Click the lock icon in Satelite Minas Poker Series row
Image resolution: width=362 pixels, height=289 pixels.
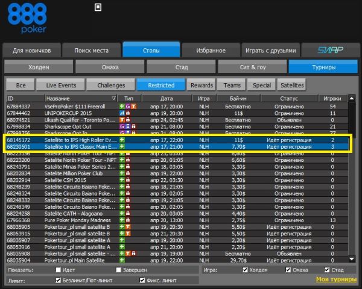[128, 167]
